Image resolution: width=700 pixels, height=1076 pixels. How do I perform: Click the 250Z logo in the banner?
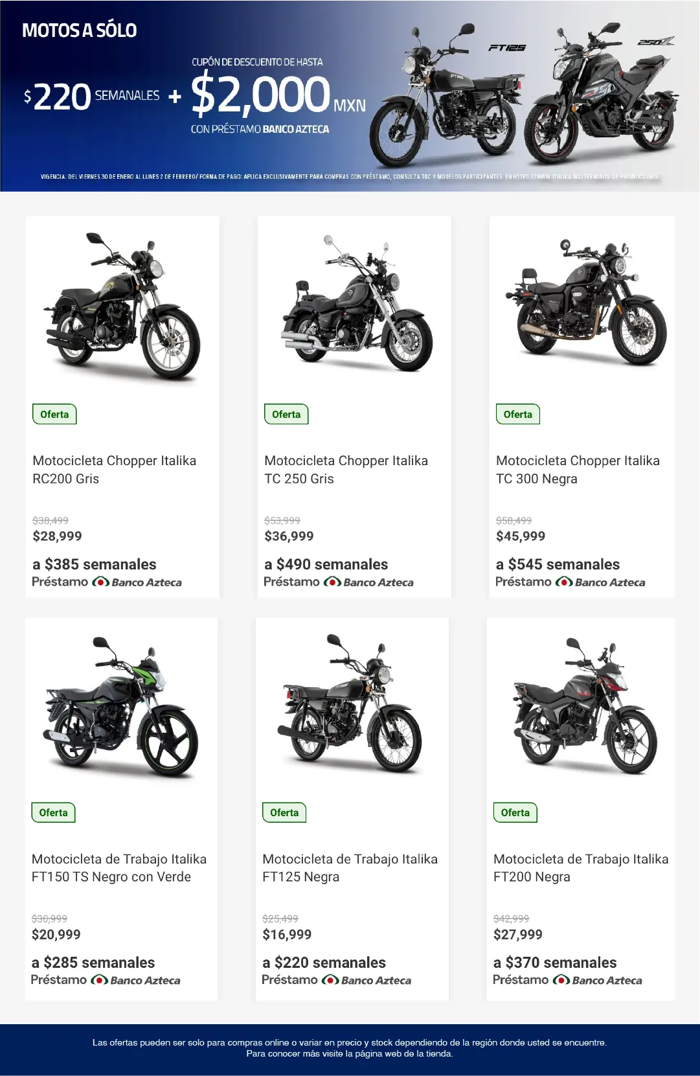(655, 42)
